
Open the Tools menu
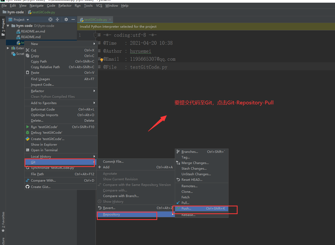(x=88, y=5)
